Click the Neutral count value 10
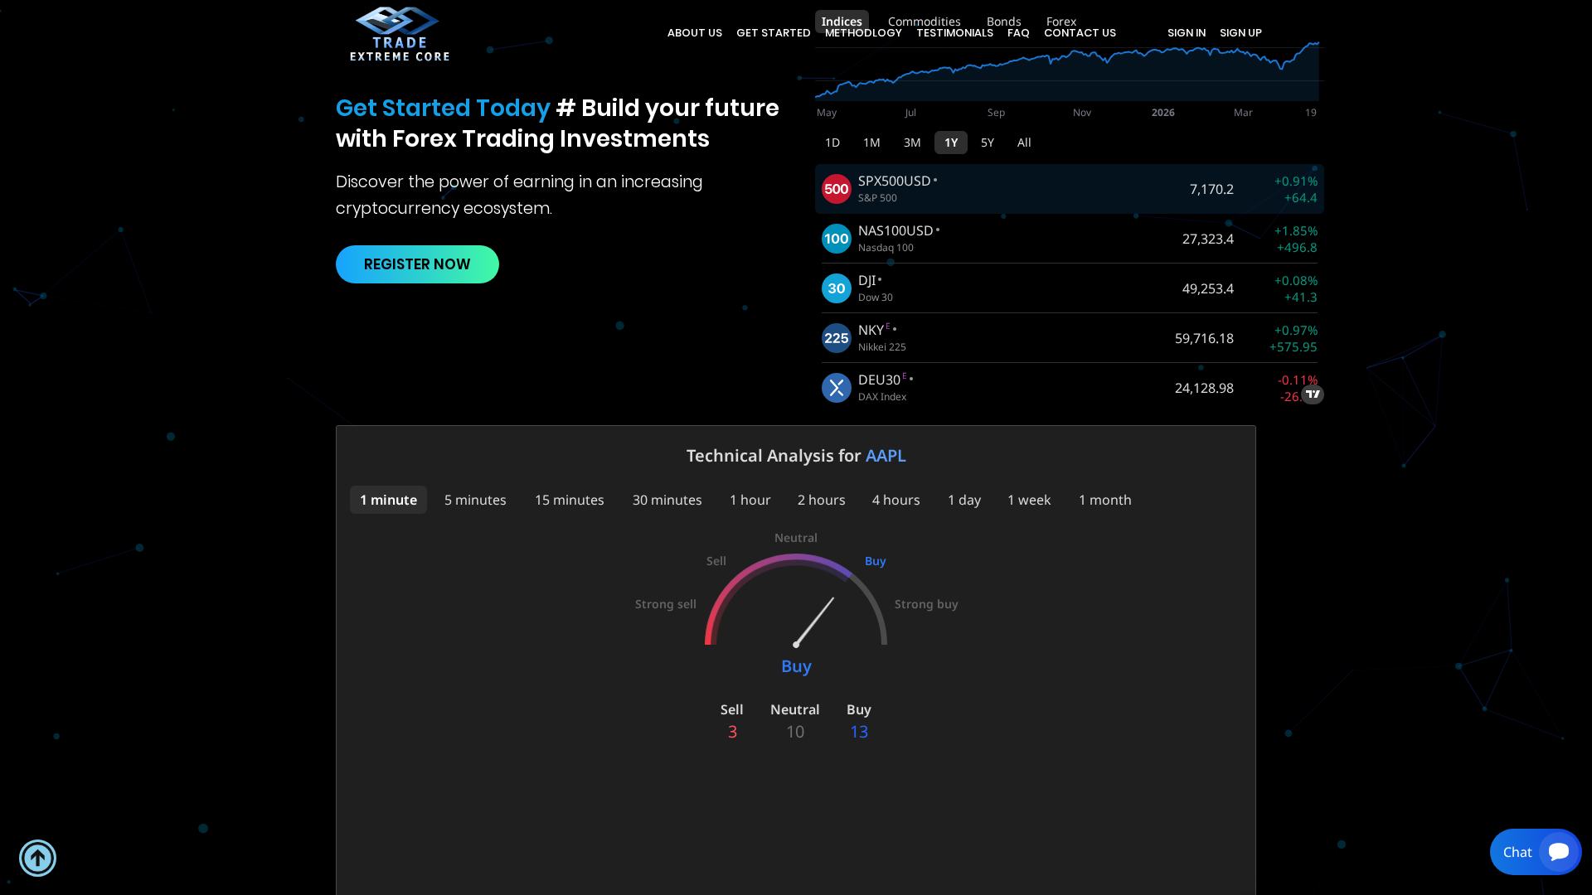The image size is (1592, 895). tap(795, 732)
